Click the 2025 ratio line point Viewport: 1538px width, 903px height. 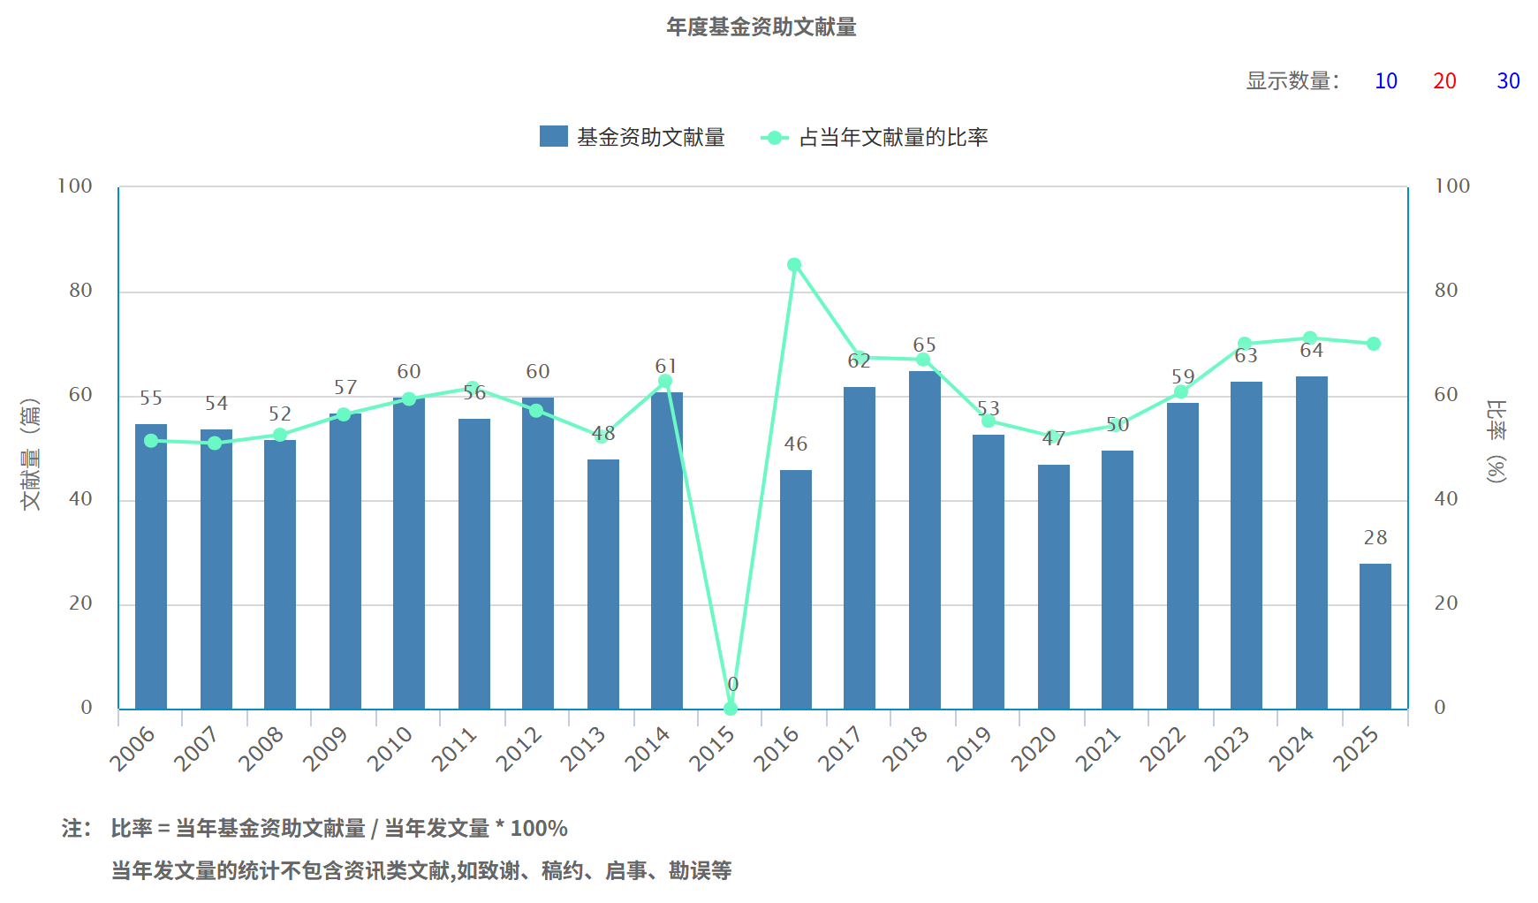pyautogui.click(x=1374, y=344)
